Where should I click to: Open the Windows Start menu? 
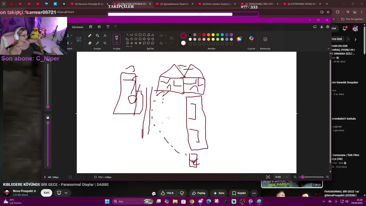[x=107, y=201]
